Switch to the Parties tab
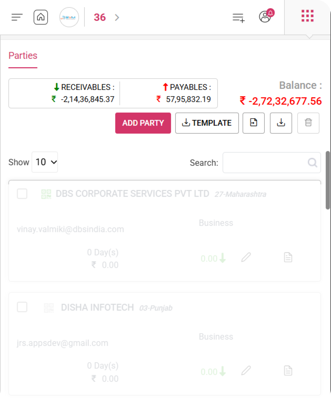 click(x=23, y=55)
